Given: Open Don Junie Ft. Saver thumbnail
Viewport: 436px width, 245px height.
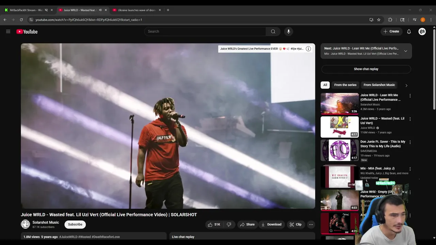Looking at the screenshot, I should tap(340, 150).
